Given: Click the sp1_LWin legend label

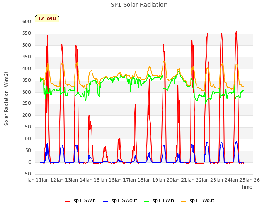Looking at the screenshot, I should tap(163, 200).
